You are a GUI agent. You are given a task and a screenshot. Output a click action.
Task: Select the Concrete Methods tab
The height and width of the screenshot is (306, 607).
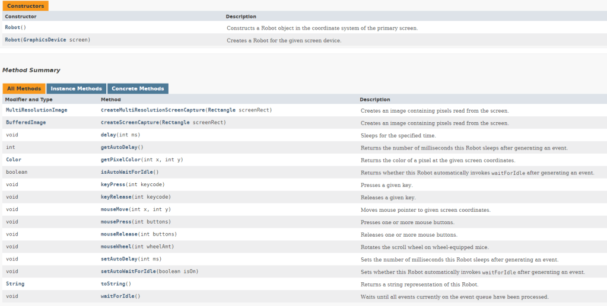click(138, 88)
